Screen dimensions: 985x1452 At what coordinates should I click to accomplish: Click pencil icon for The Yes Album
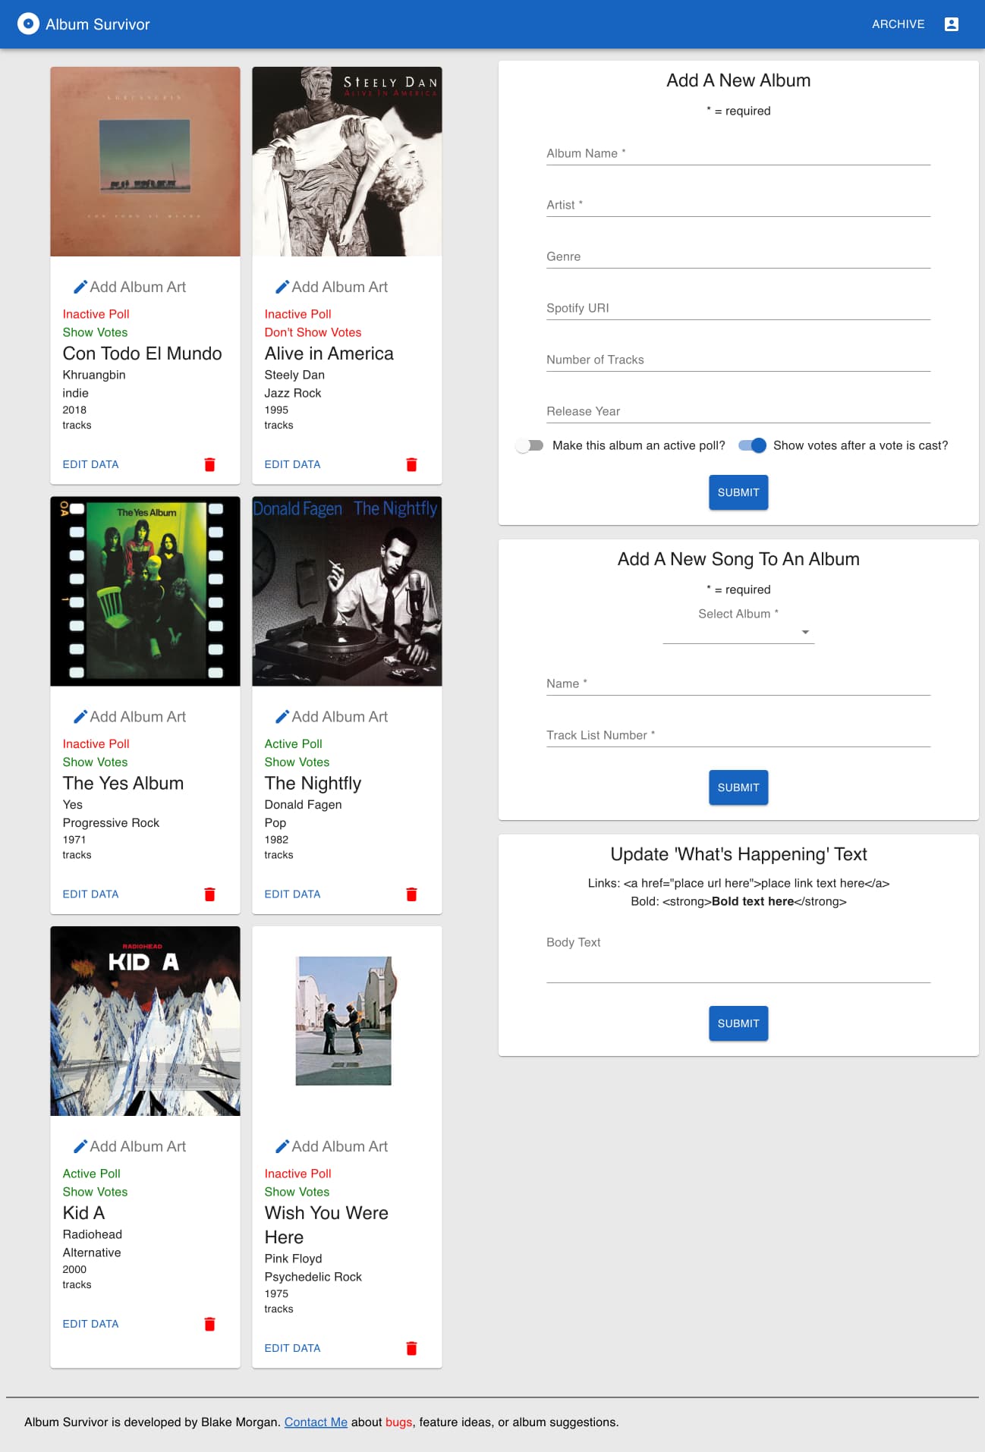click(80, 717)
